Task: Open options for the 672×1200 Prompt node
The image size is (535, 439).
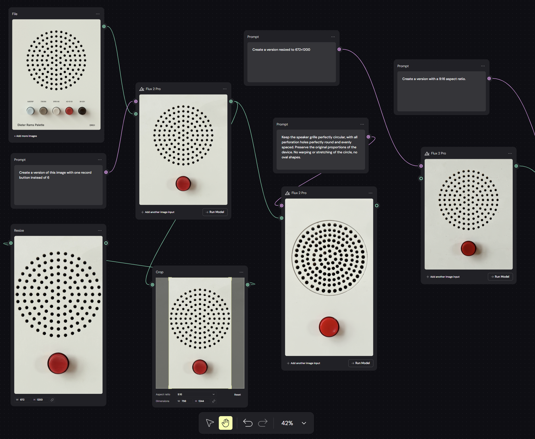Action: coord(333,37)
